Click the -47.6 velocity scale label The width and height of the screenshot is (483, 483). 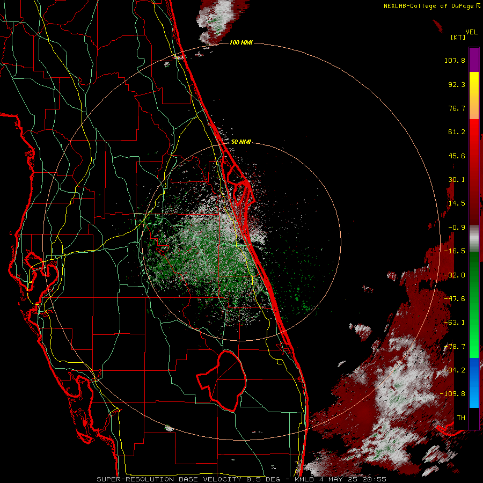455,299
